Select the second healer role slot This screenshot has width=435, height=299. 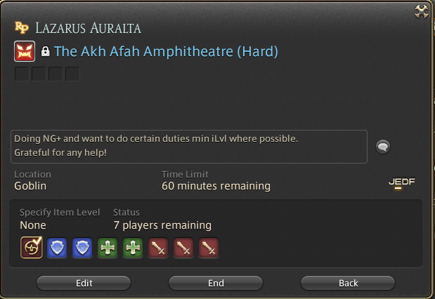tap(133, 248)
